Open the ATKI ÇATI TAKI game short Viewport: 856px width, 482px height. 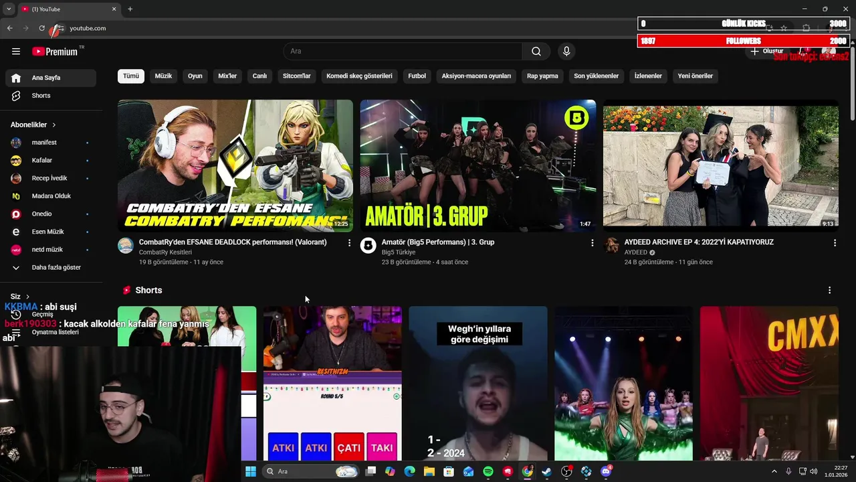click(x=332, y=383)
